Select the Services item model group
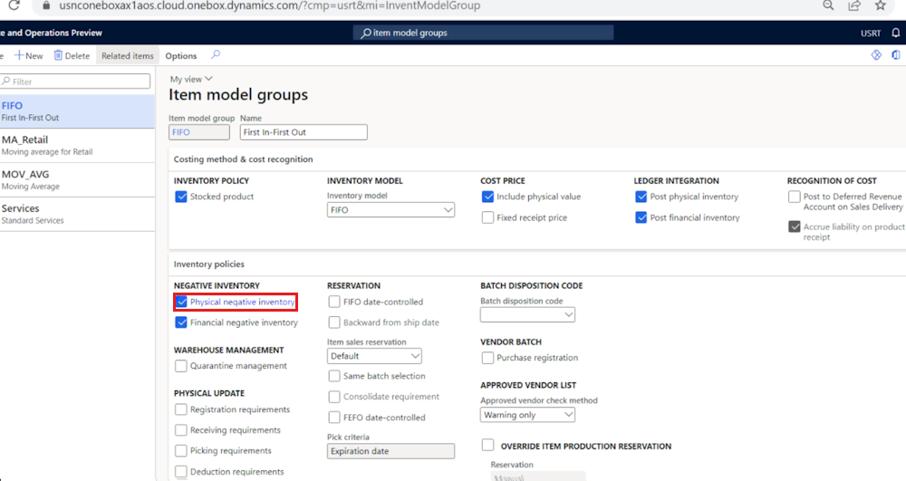The height and width of the screenshot is (481, 906). pos(77,214)
